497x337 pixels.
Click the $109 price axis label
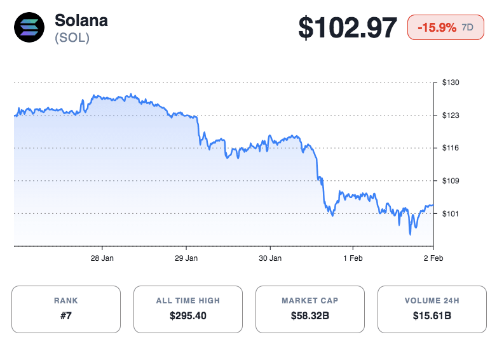point(451,181)
